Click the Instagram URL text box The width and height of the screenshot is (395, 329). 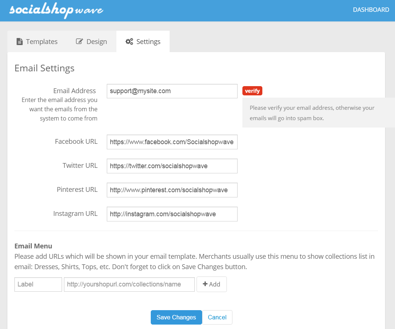172,214
